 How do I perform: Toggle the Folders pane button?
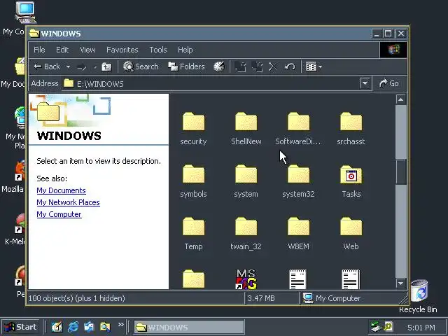click(186, 67)
